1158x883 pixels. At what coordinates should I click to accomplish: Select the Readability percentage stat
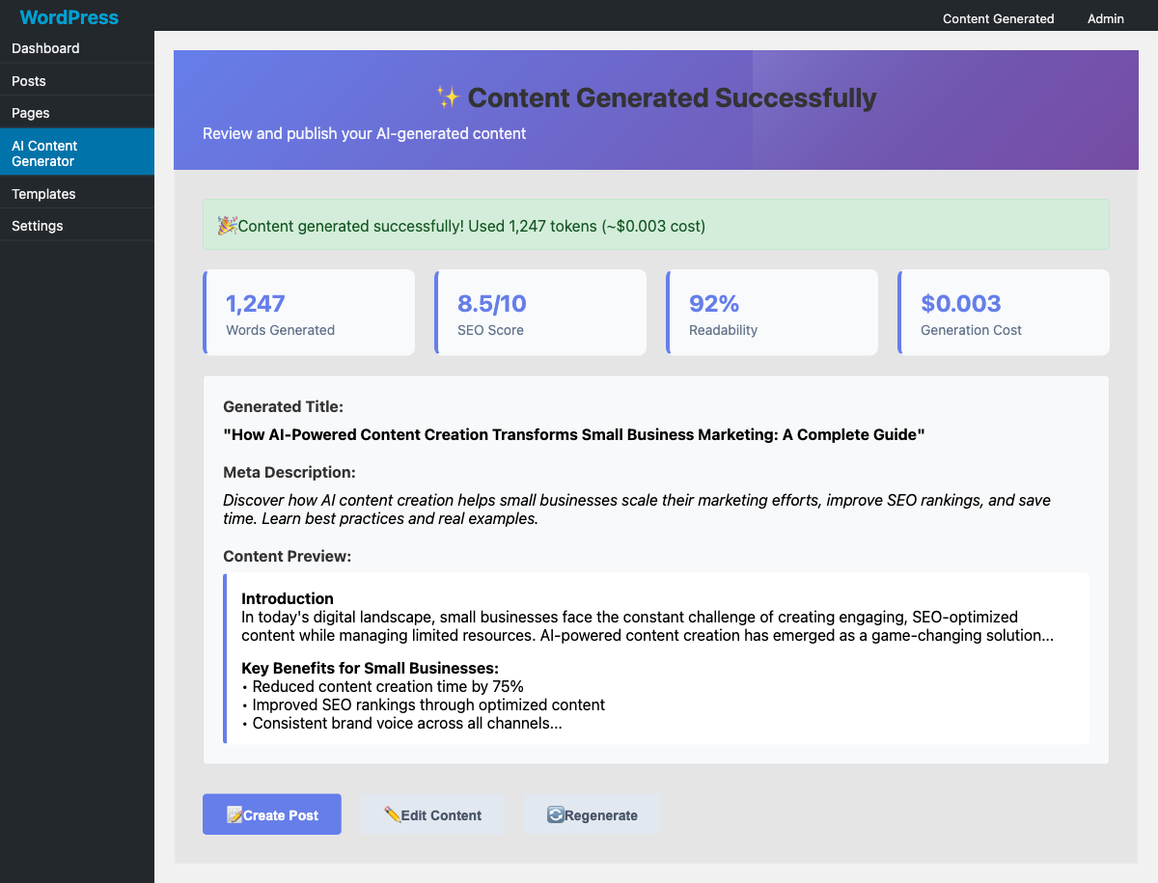pos(772,312)
